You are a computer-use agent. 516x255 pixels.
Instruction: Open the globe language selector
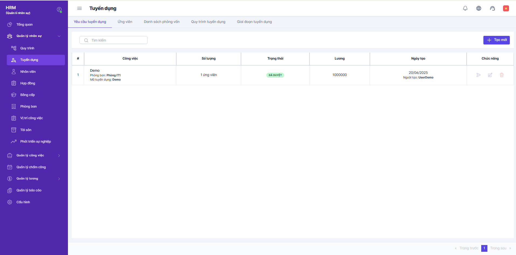[x=479, y=8]
